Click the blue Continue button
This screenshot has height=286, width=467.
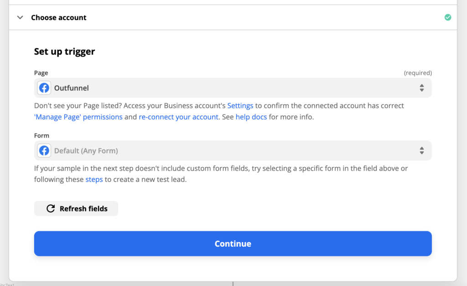[233, 244]
